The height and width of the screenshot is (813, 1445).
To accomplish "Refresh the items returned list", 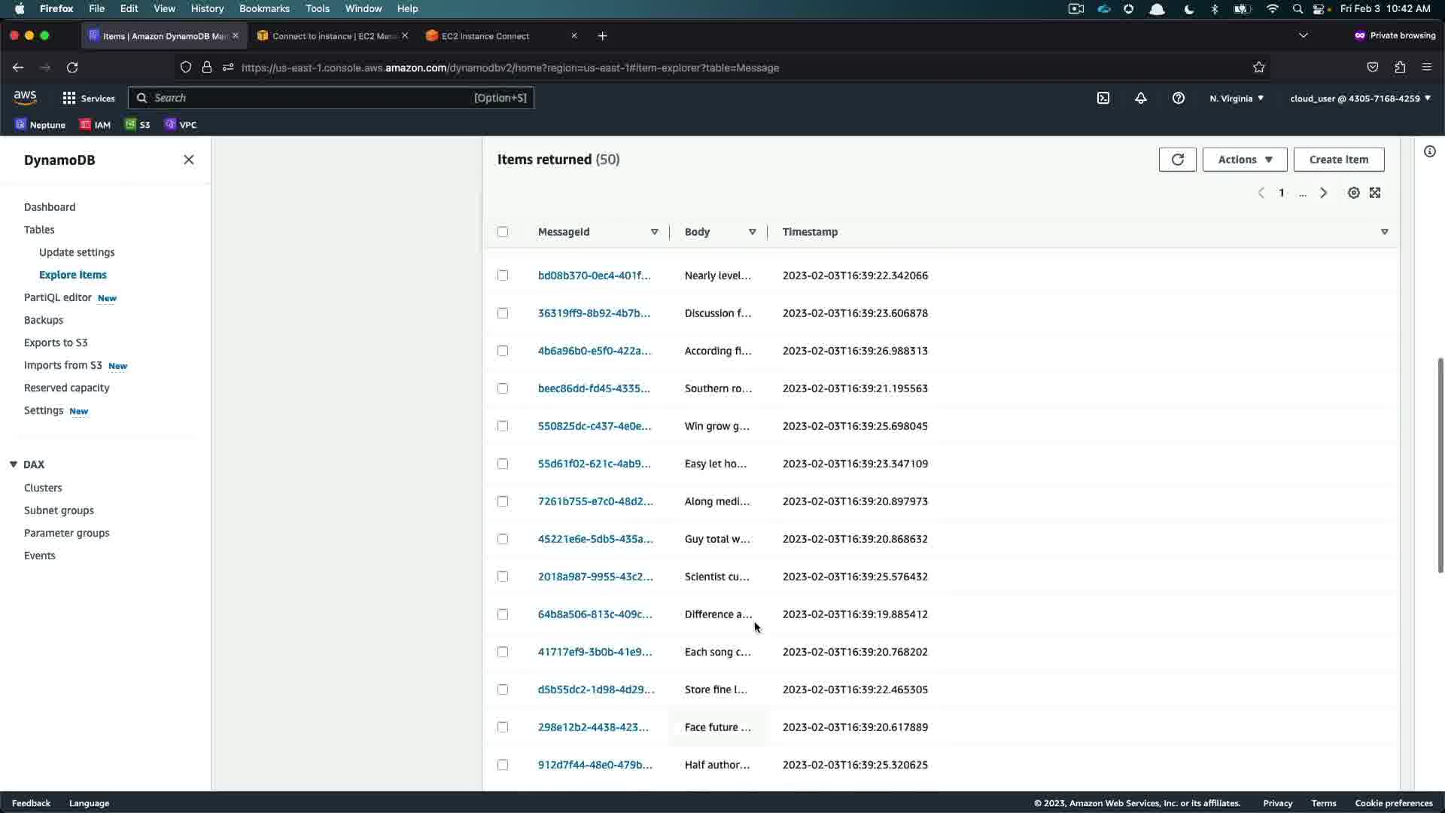I will (1177, 160).
